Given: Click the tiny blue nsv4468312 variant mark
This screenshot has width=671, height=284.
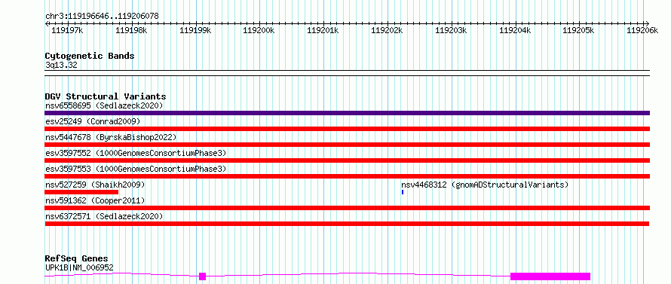Looking at the screenshot, I should [x=403, y=192].
